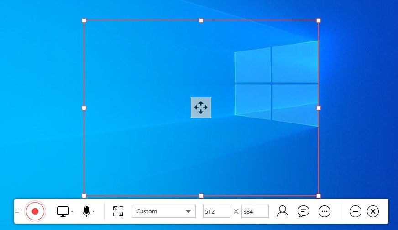398x230 pixels.
Task: Click the monitor screen source icon
Action: coord(63,211)
